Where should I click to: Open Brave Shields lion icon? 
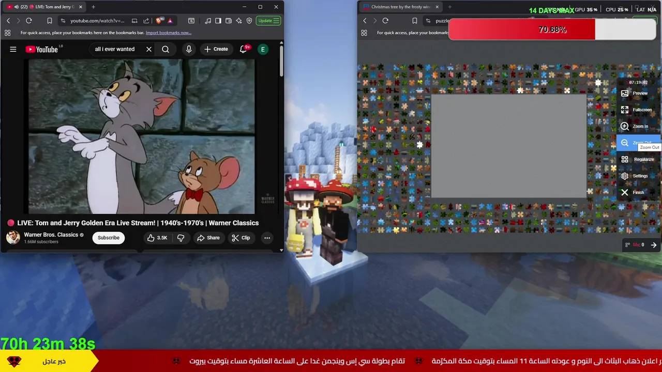[160, 21]
